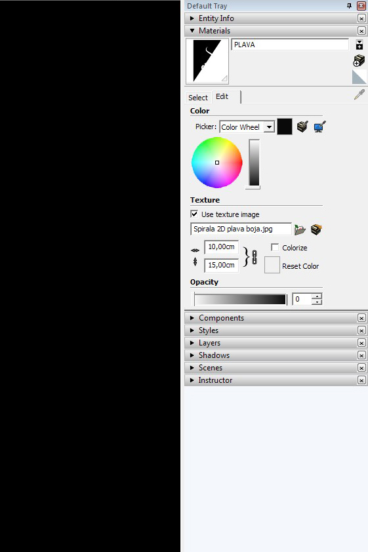Edit texture image in external editor
The height and width of the screenshot is (552, 368).
point(316,229)
